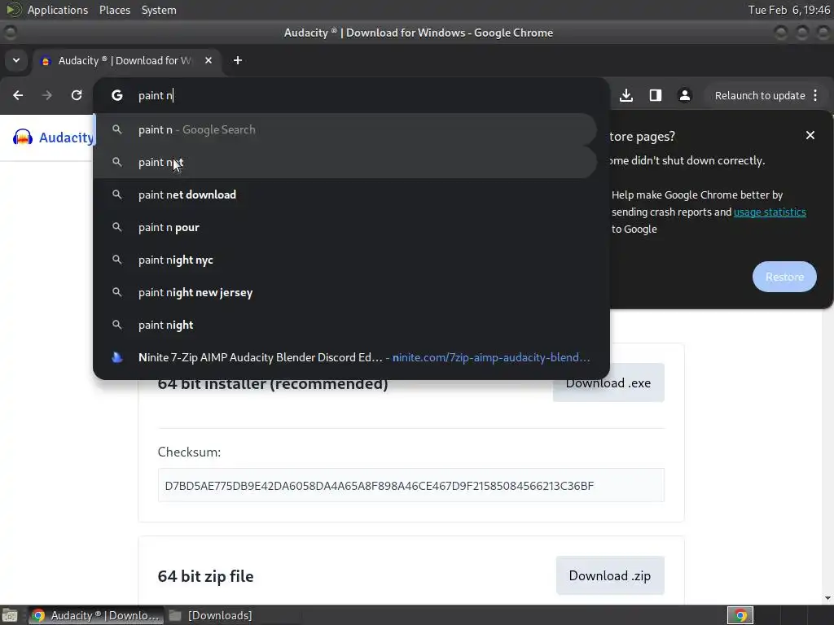
Task: Pick the 'paint night new jersey' suggestion
Action: 345,292
